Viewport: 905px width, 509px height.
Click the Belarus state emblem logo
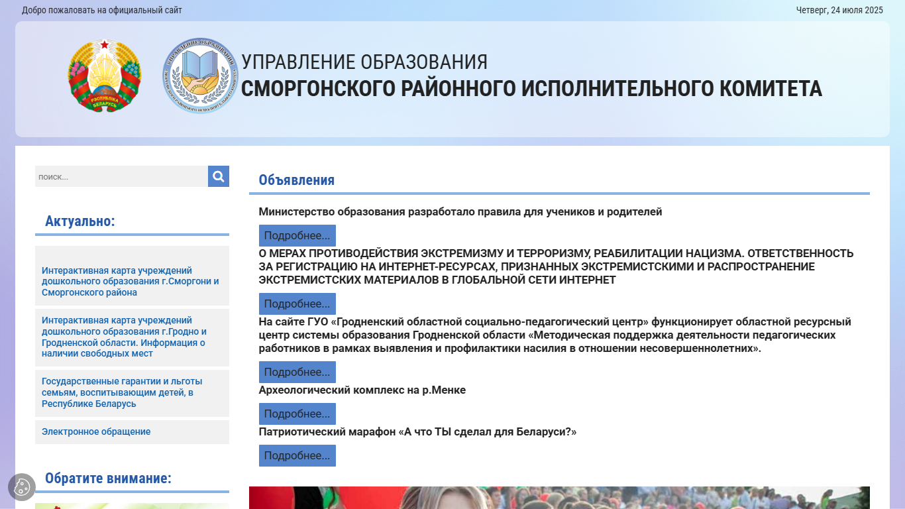(105, 76)
